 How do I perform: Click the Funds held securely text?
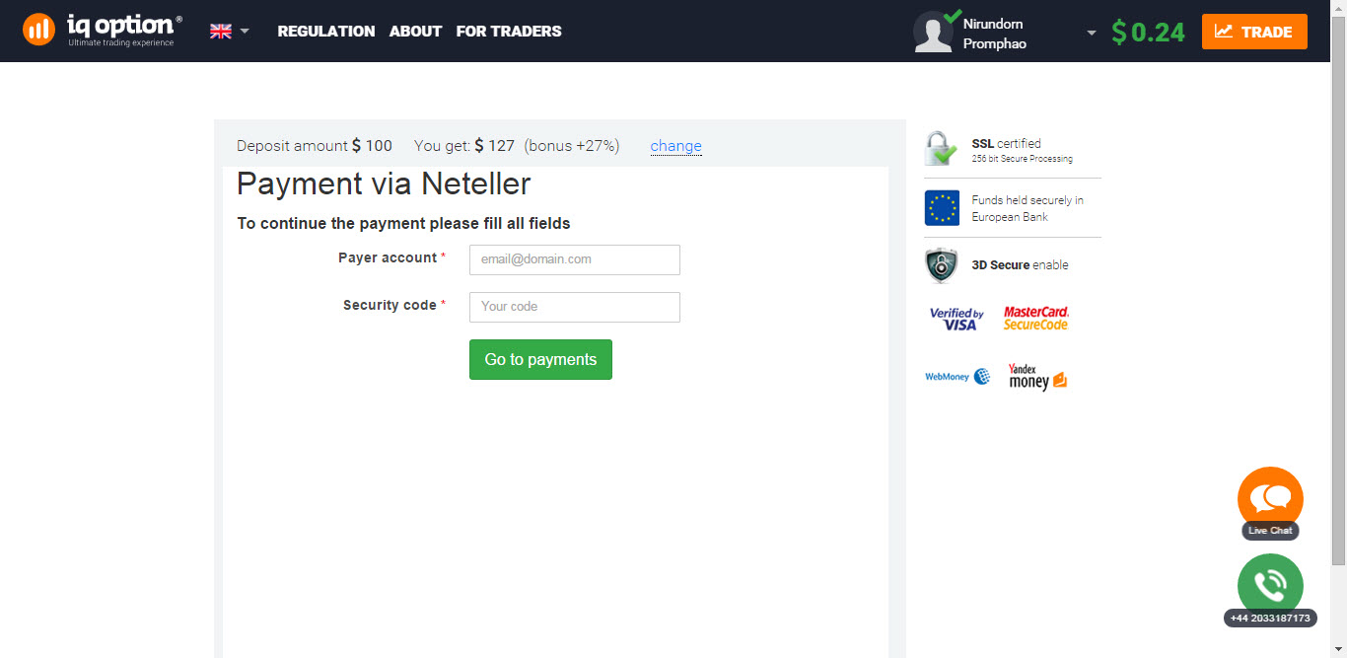[1028, 208]
